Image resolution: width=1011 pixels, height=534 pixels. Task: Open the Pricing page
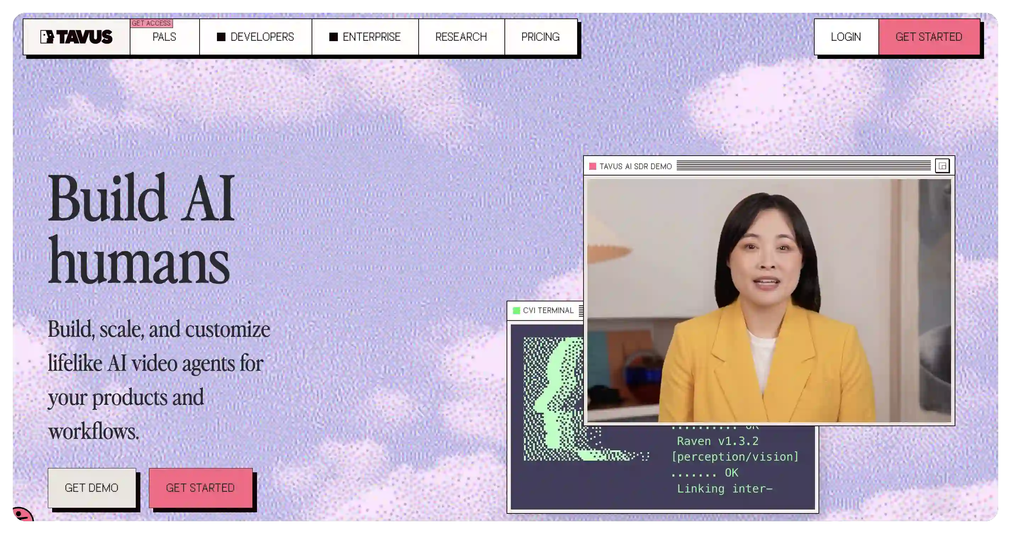coord(541,37)
